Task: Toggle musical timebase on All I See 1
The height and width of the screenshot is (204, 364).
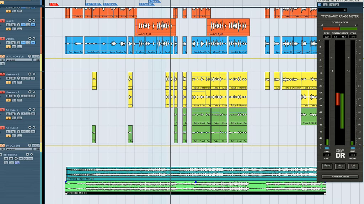Action: pos(9,118)
